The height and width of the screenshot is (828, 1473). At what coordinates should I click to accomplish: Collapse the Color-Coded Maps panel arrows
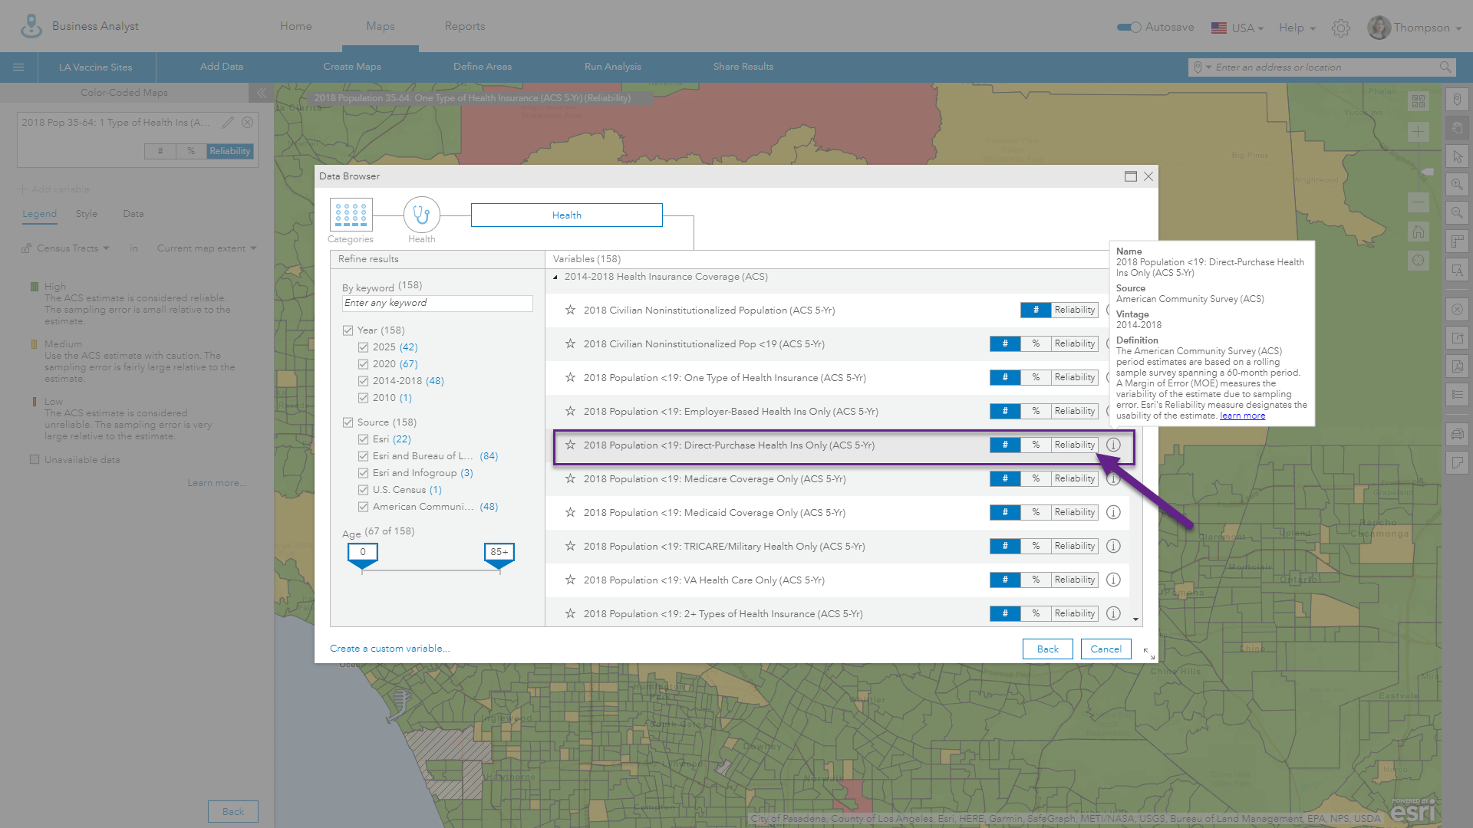[x=262, y=93]
